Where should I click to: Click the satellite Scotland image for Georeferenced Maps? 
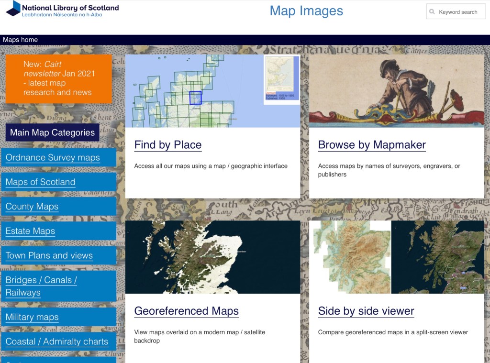pyautogui.click(x=212, y=257)
